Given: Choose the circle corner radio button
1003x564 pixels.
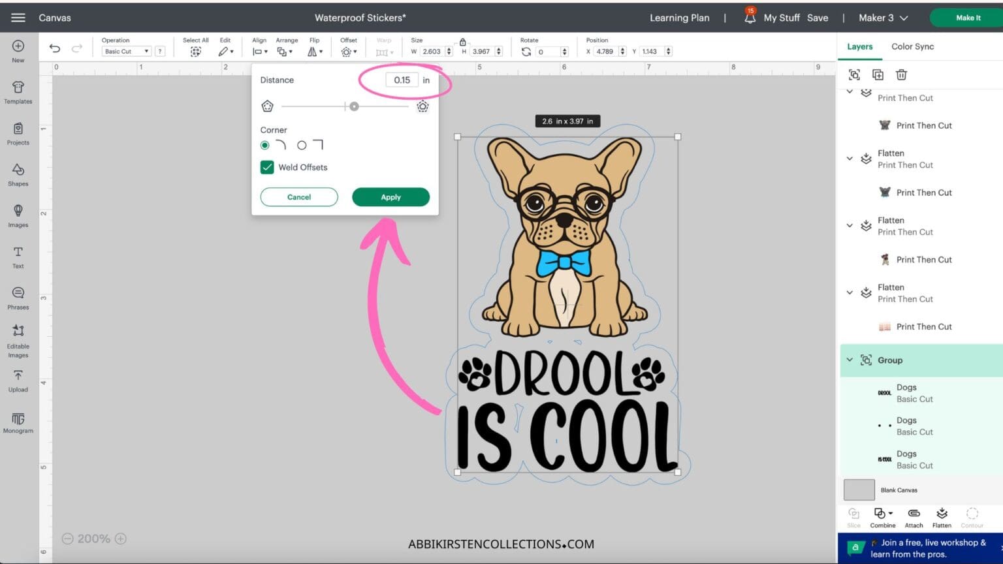Looking at the screenshot, I should point(300,145).
